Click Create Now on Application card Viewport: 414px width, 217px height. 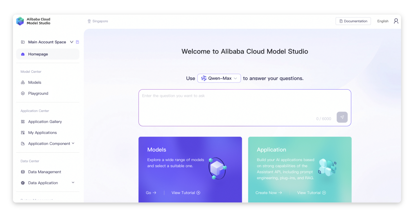[269, 193]
